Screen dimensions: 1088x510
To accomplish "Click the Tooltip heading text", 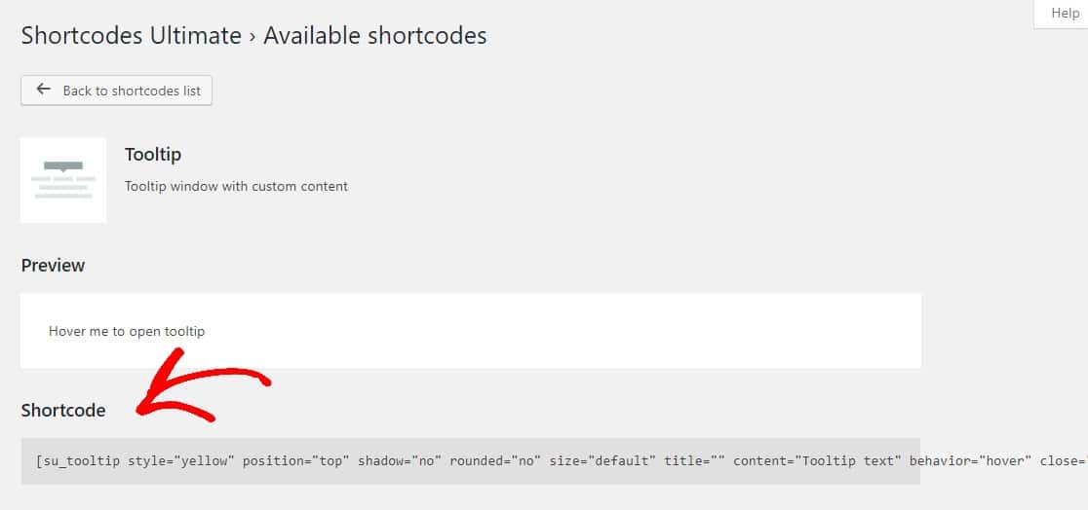I will (153, 154).
